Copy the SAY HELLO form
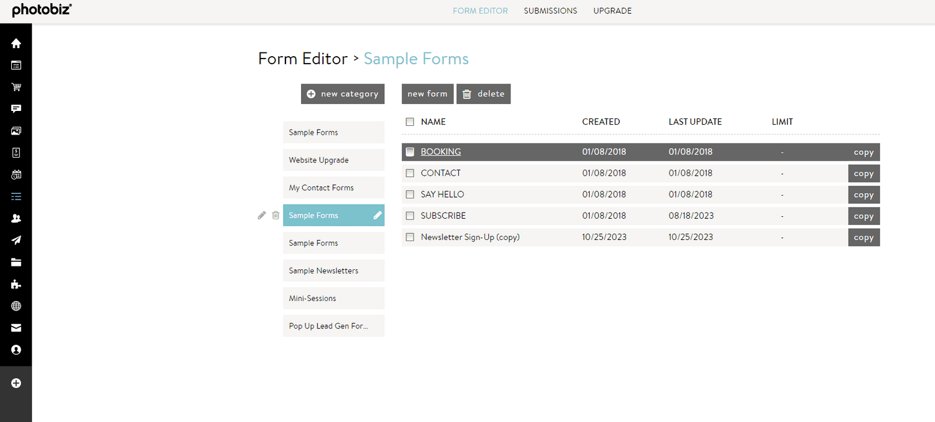 [x=863, y=194]
